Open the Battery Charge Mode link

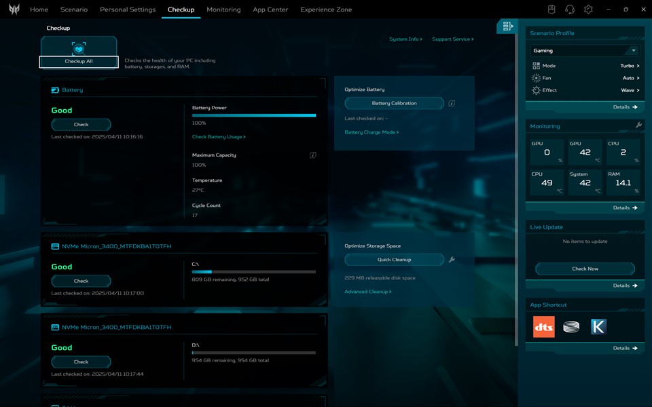click(372, 132)
